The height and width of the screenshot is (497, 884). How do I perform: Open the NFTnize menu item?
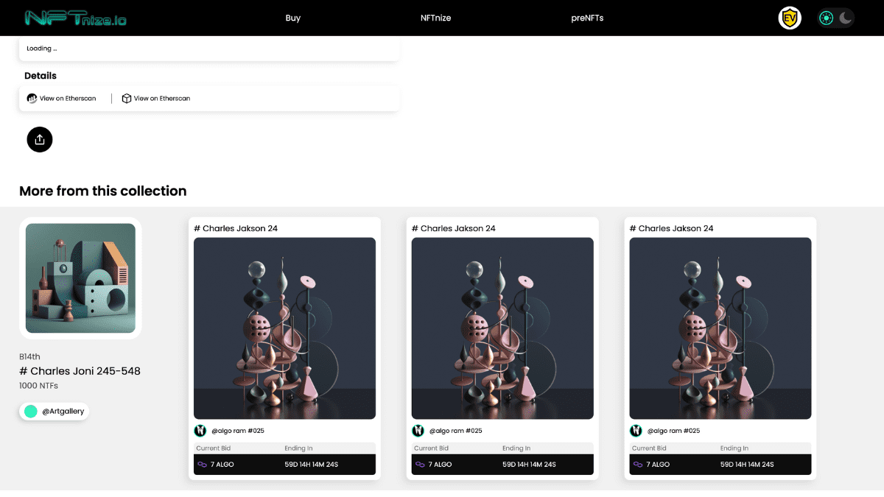[435, 18]
